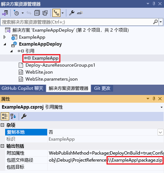Viewport: 164px width, 173px height.
Task: Toggle auto-hide pin on 属性 panel
Action: point(154,99)
